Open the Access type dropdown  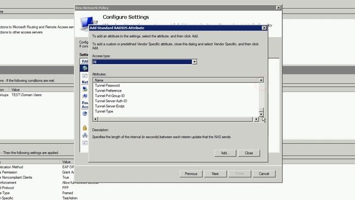click(x=194, y=62)
